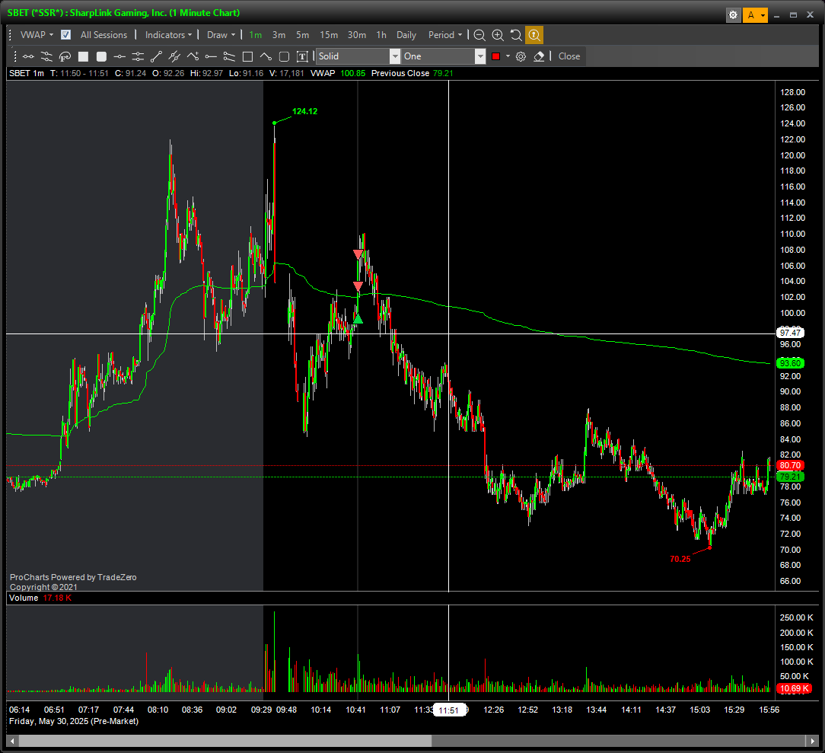Click the red drawing color swatch
825x753 pixels.
click(495, 56)
